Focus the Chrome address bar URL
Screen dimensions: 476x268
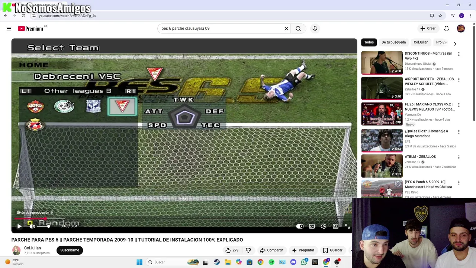[x=67, y=16]
